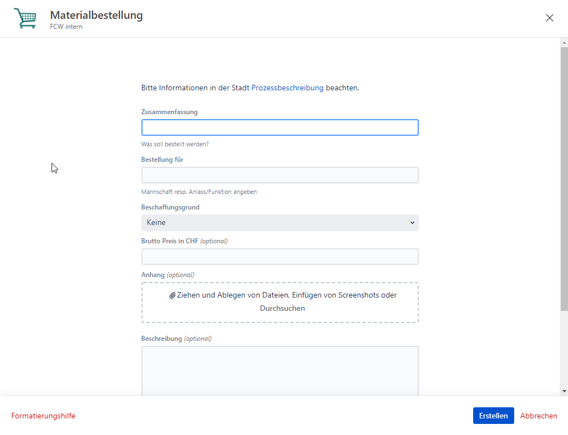568x435 pixels.
Task: Select the Brutto Preis in CHF field
Action: (x=280, y=257)
